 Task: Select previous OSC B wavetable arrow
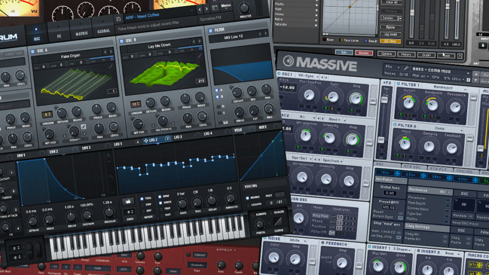tap(194, 41)
